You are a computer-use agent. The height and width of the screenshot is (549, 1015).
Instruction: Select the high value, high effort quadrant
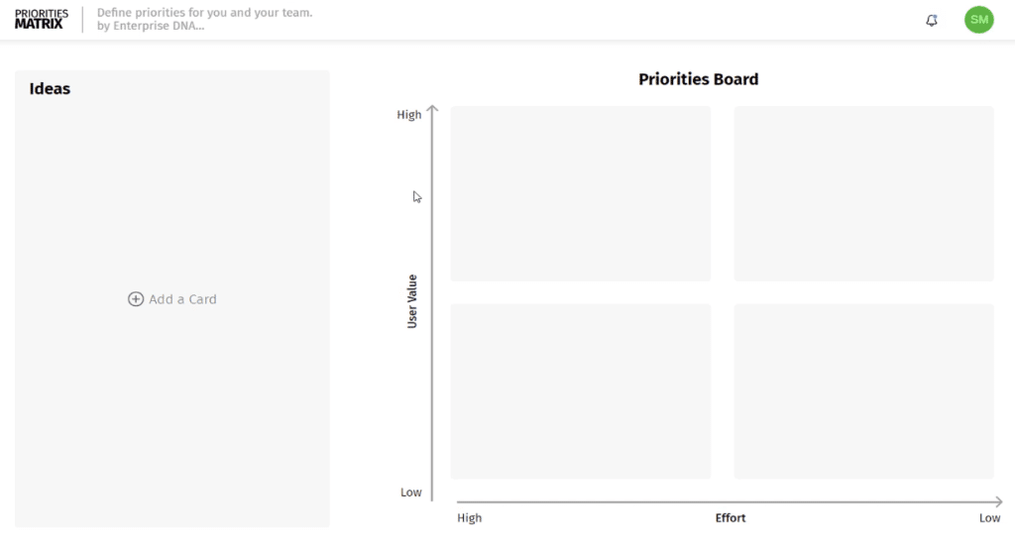(x=581, y=193)
